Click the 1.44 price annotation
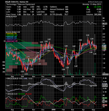The height and width of the screenshot is (111, 109). pos(67,68)
